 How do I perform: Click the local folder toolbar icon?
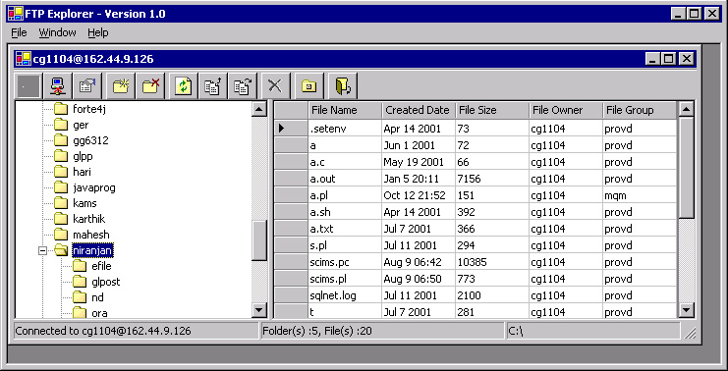tap(309, 86)
